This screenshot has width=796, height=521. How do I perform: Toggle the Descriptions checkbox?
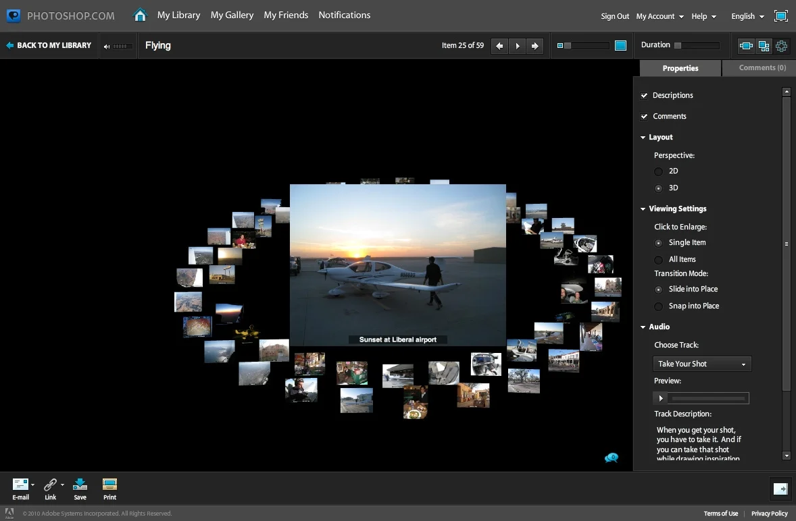click(x=644, y=96)
